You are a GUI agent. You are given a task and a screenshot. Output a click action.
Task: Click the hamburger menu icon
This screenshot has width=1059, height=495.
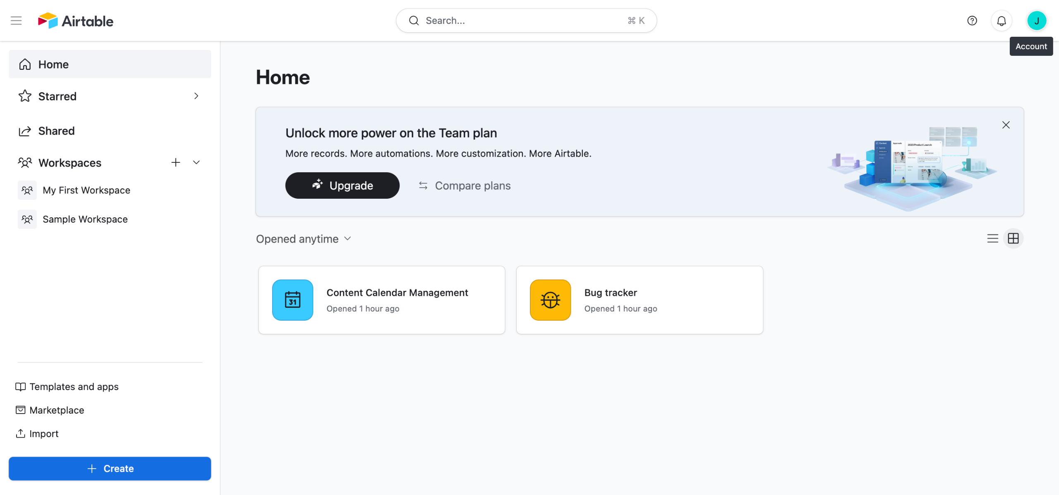tap(16, 21)
